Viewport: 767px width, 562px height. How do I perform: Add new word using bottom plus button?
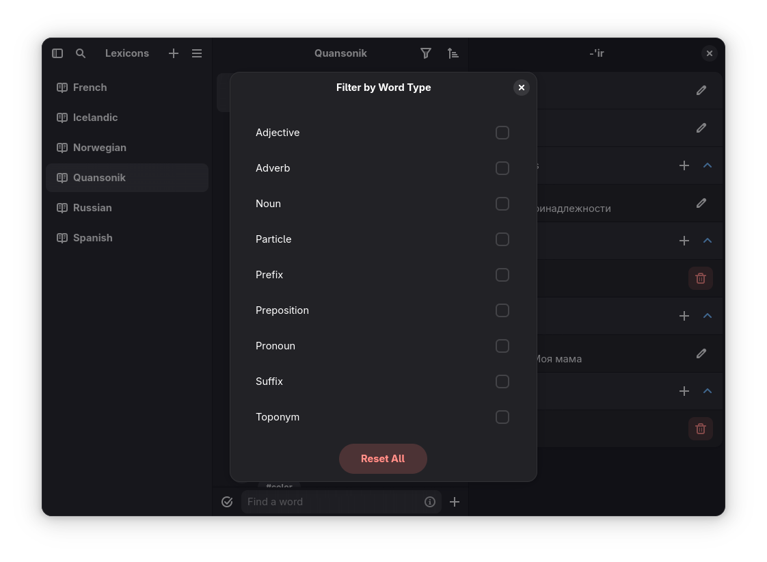click(455, 502)
